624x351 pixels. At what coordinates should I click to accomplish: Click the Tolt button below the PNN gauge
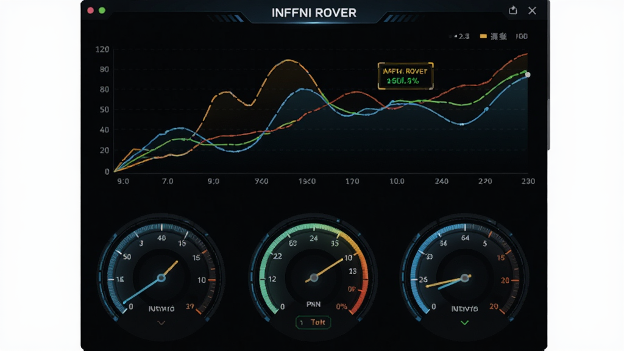pos(313,322)
